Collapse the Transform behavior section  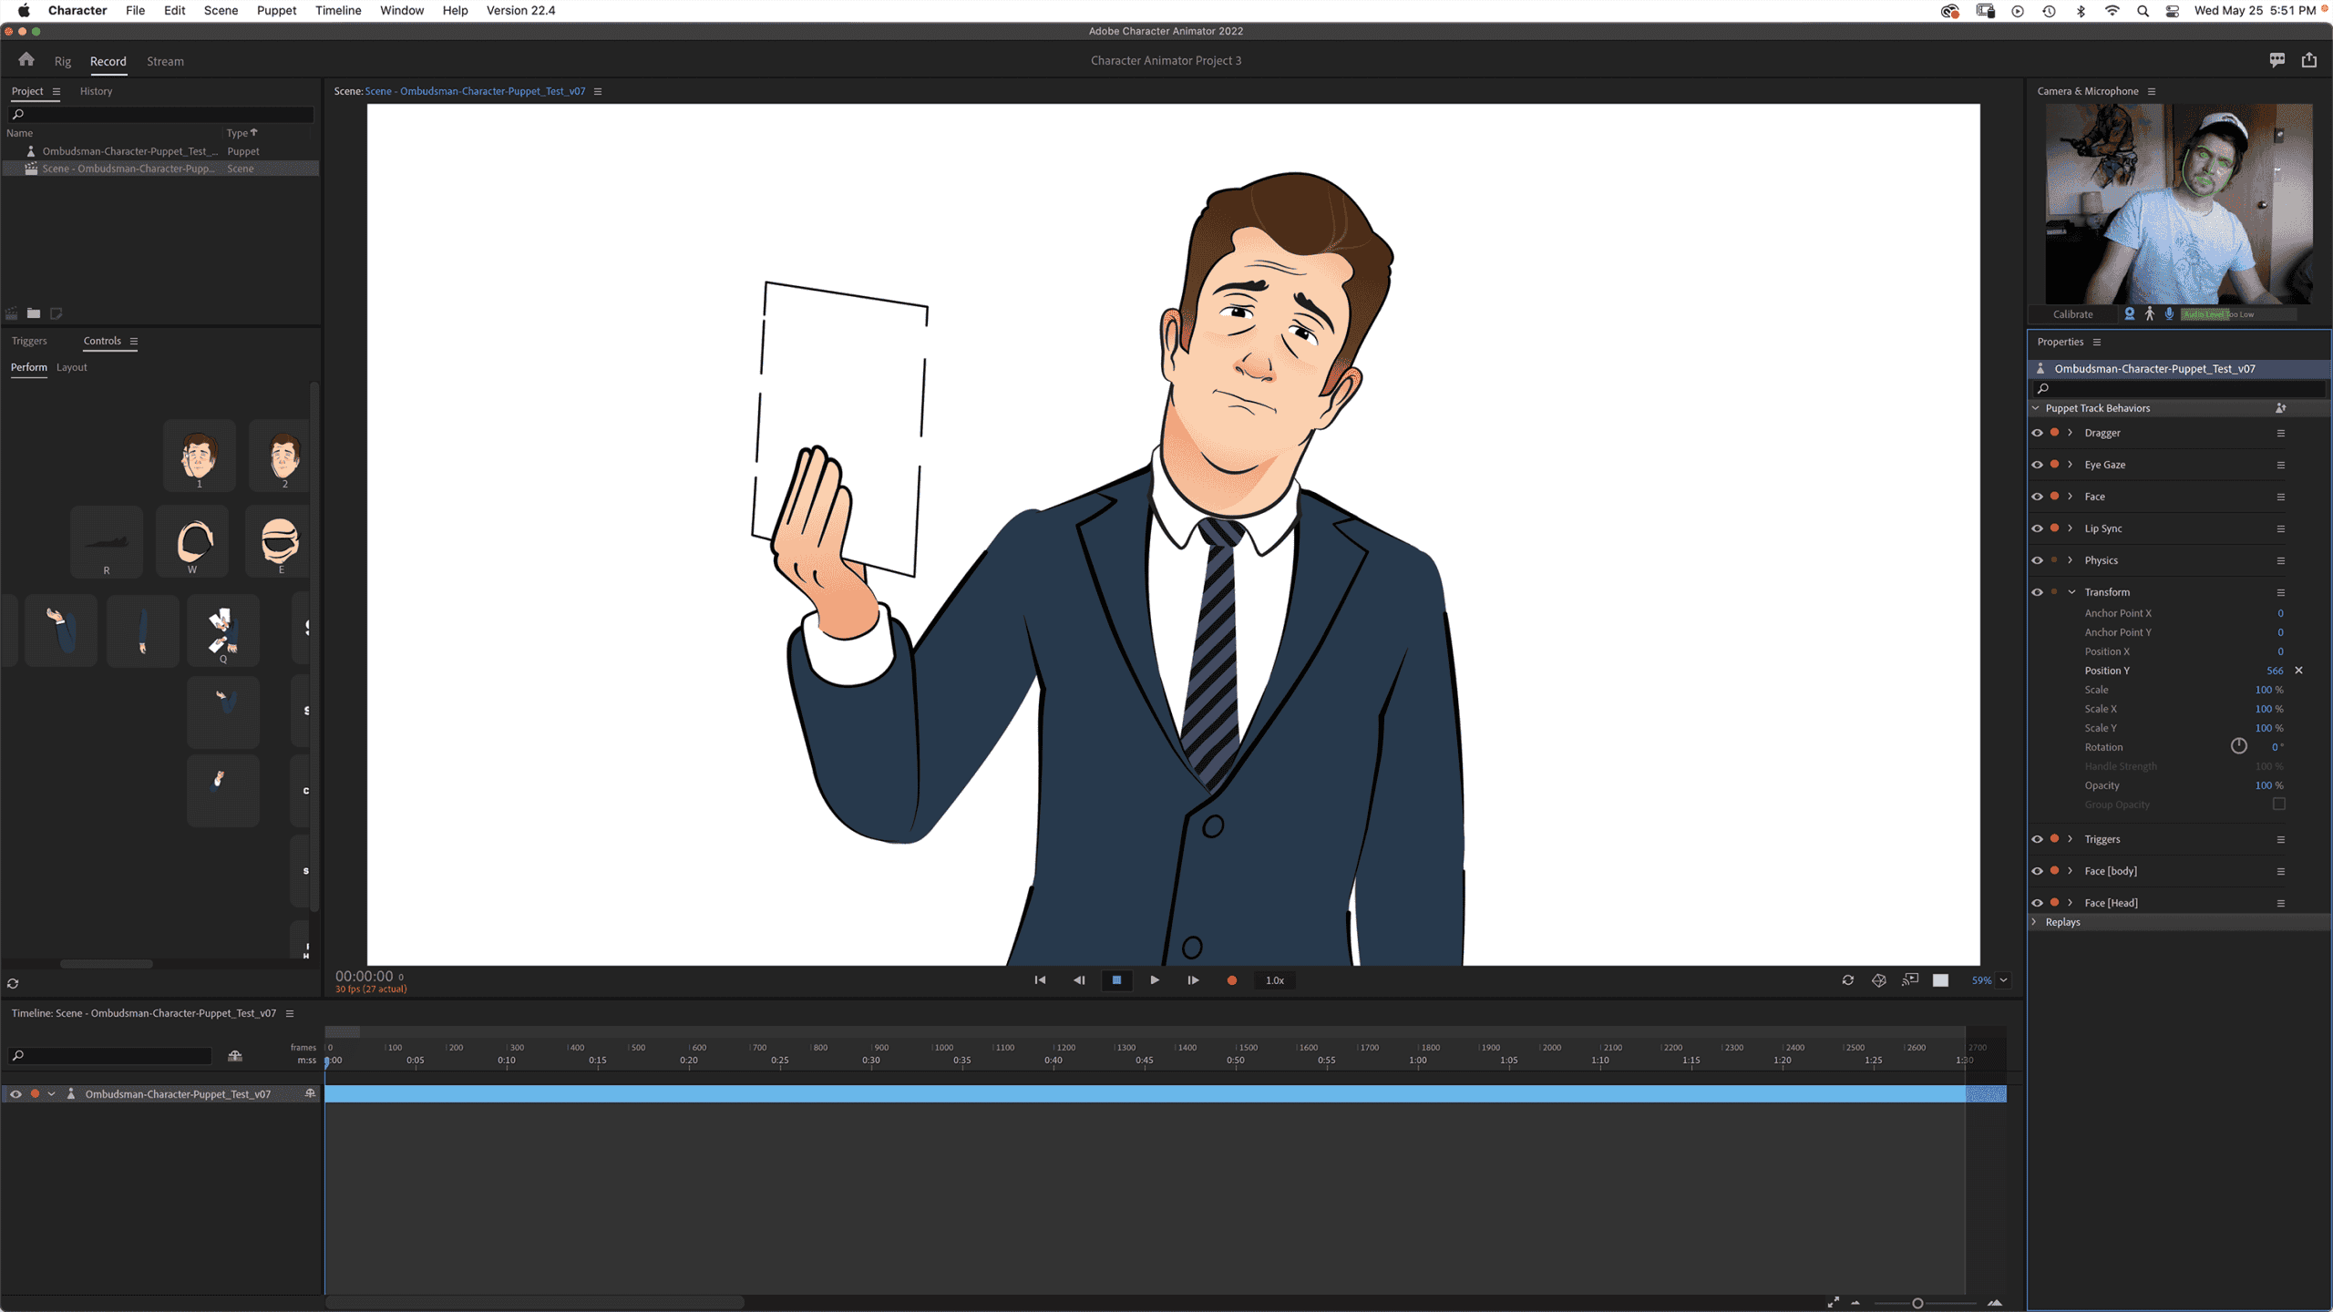coord(2071,592)
